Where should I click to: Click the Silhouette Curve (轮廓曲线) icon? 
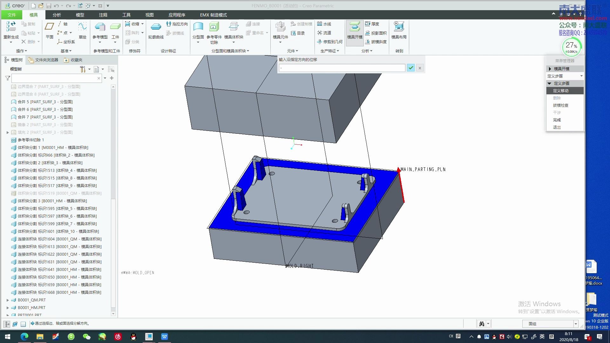coord(156,27)
